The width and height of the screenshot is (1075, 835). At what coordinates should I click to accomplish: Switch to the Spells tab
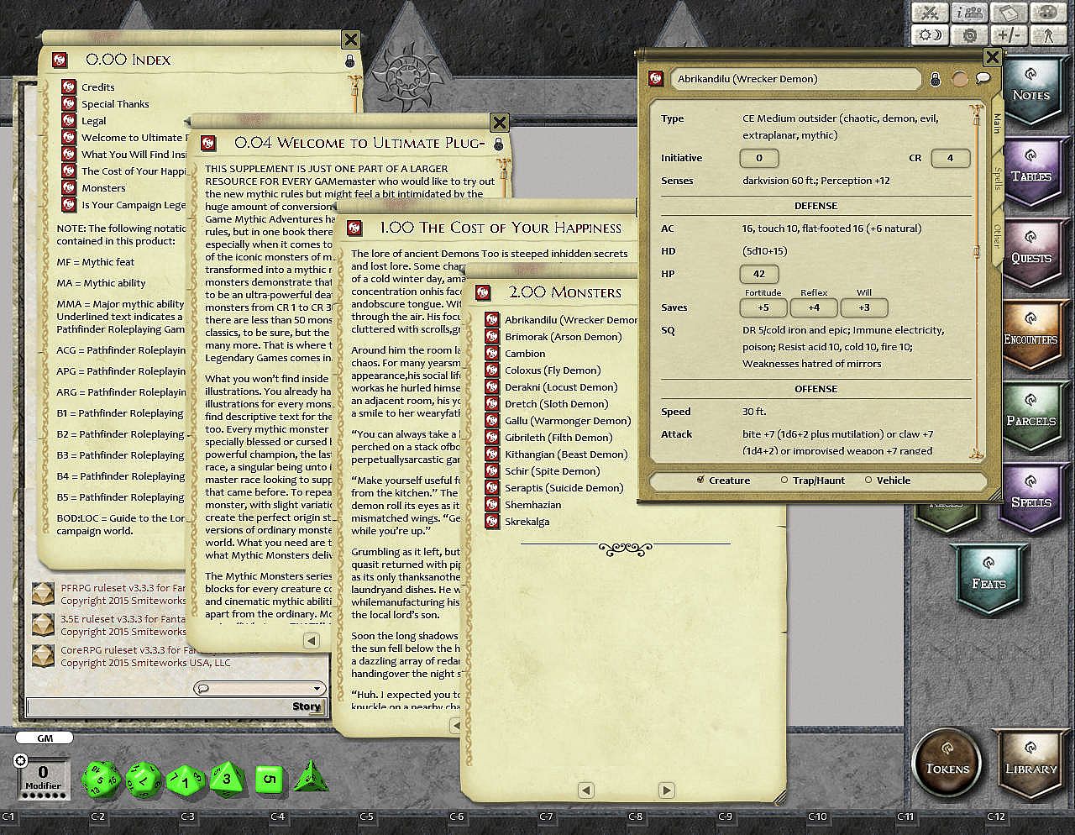point(998,179)
